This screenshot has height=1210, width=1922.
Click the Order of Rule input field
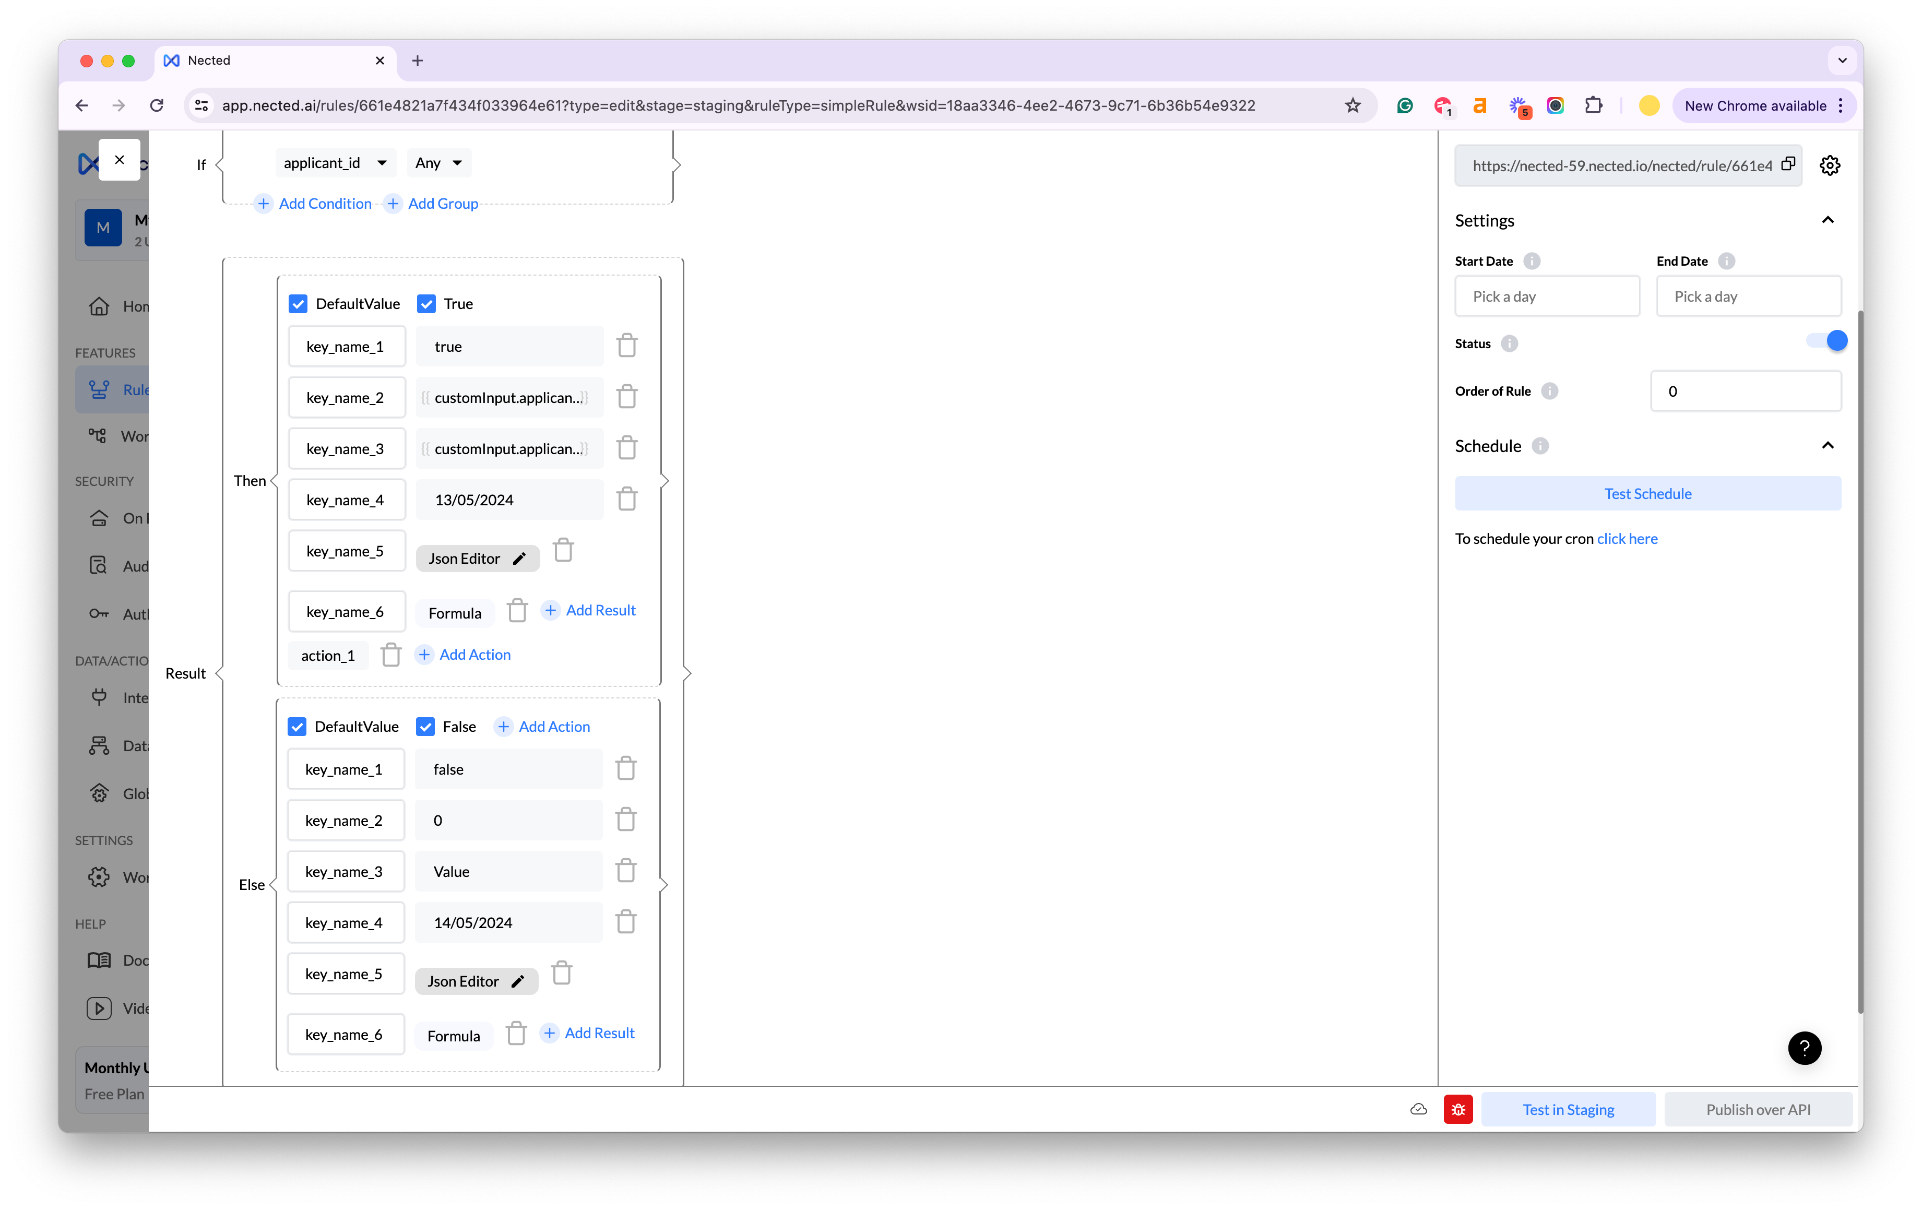[x=1745, y=391]
